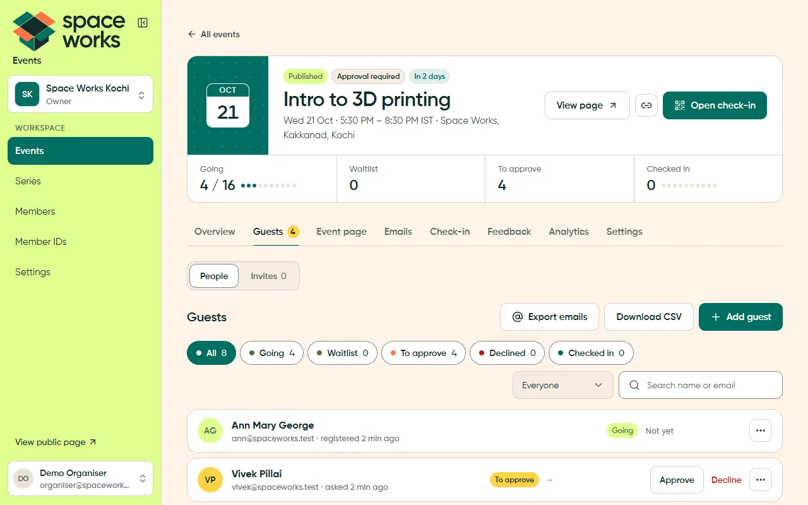Open Series in the sidebar
This screenshot has width=808, height=505.
(x=80, y=181)
